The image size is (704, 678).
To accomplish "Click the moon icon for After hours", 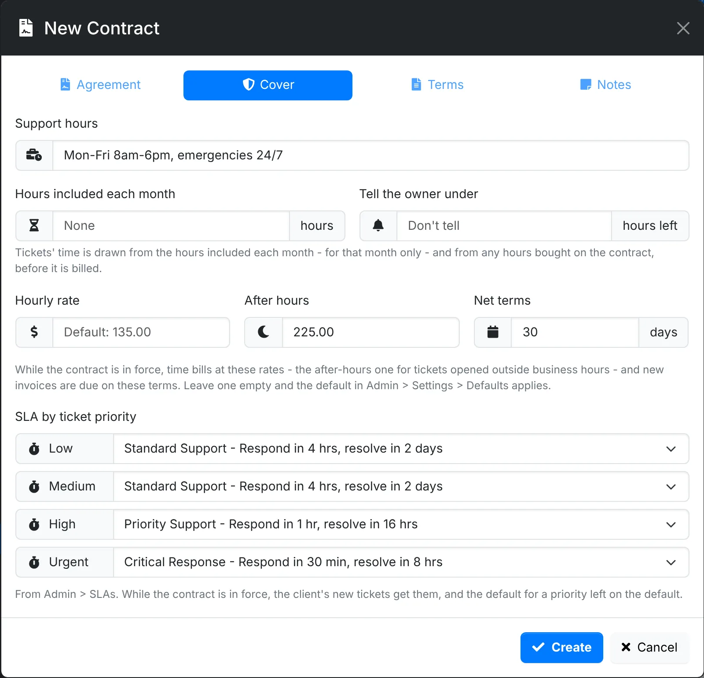I will pos(264,332).
